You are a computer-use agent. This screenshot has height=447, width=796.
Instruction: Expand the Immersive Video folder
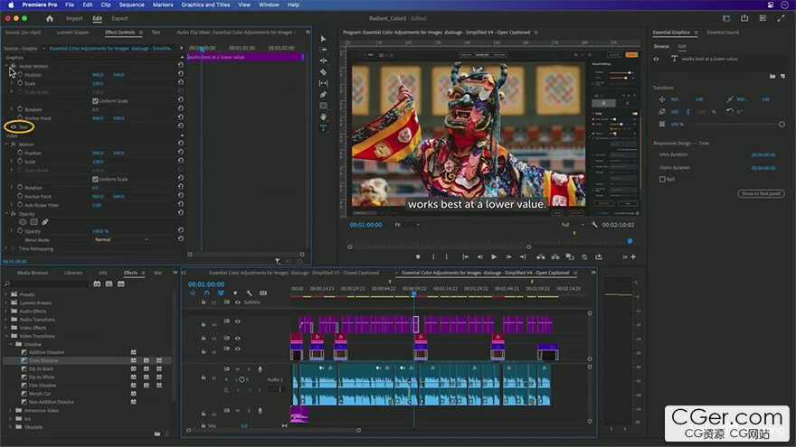10,411
